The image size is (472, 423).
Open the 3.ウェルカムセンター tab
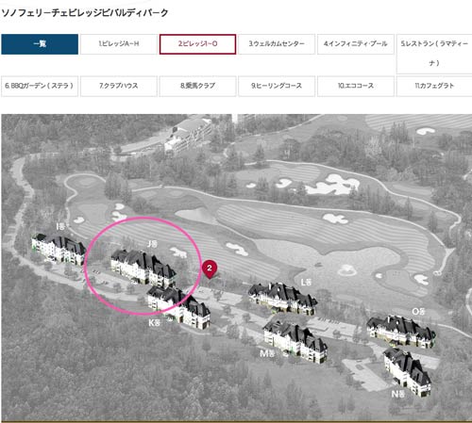[x=277, y=44]
